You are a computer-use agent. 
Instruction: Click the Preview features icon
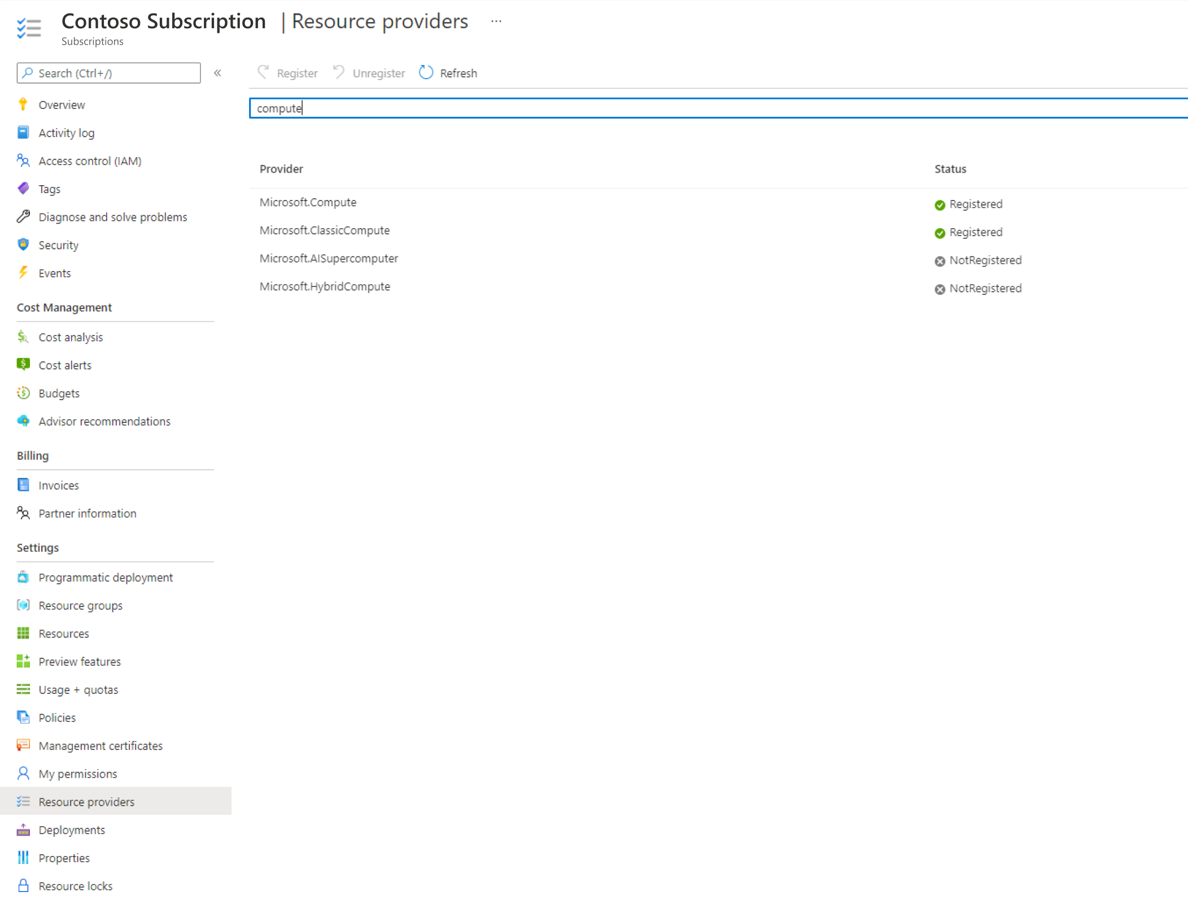pos(23,661)
